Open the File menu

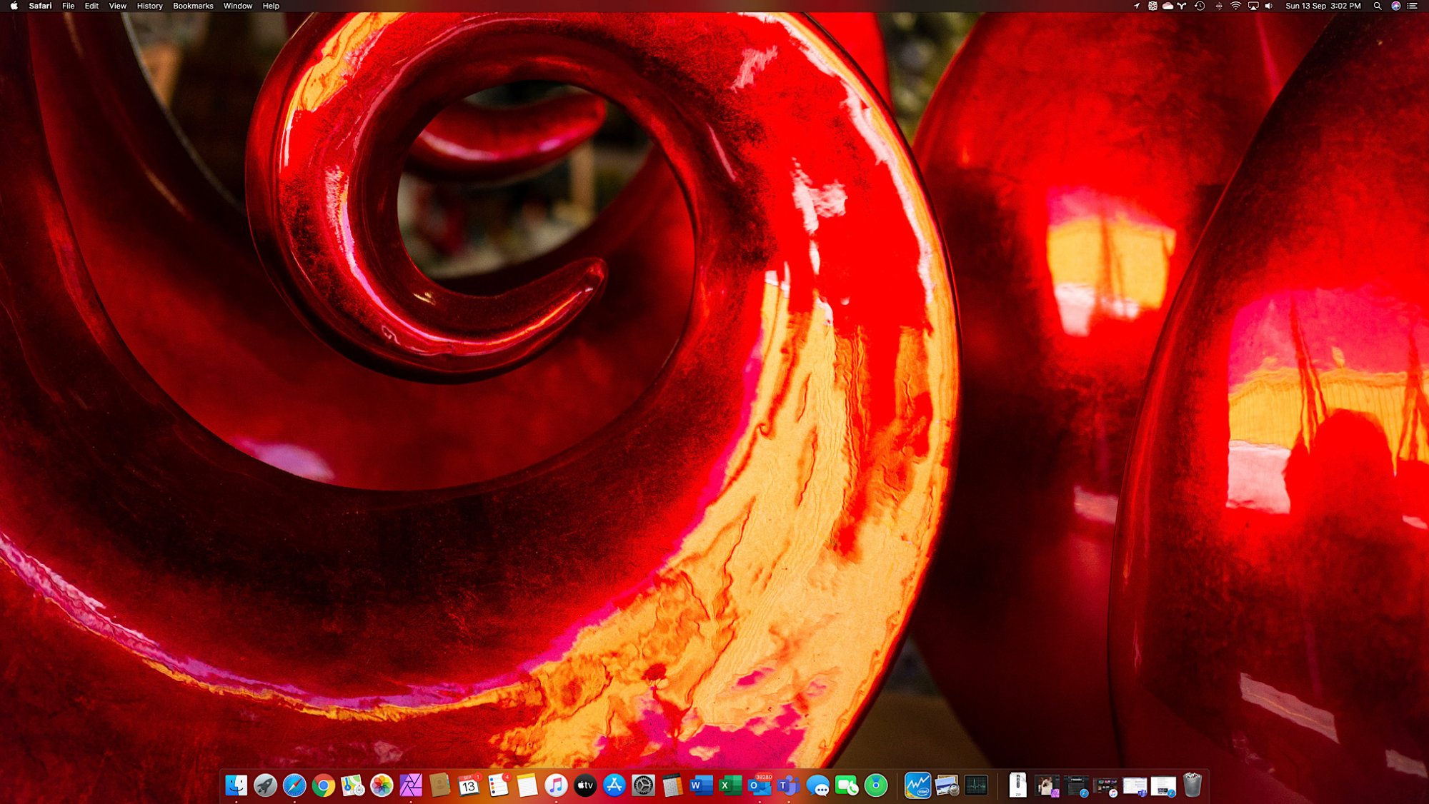[x=68, y=6]
